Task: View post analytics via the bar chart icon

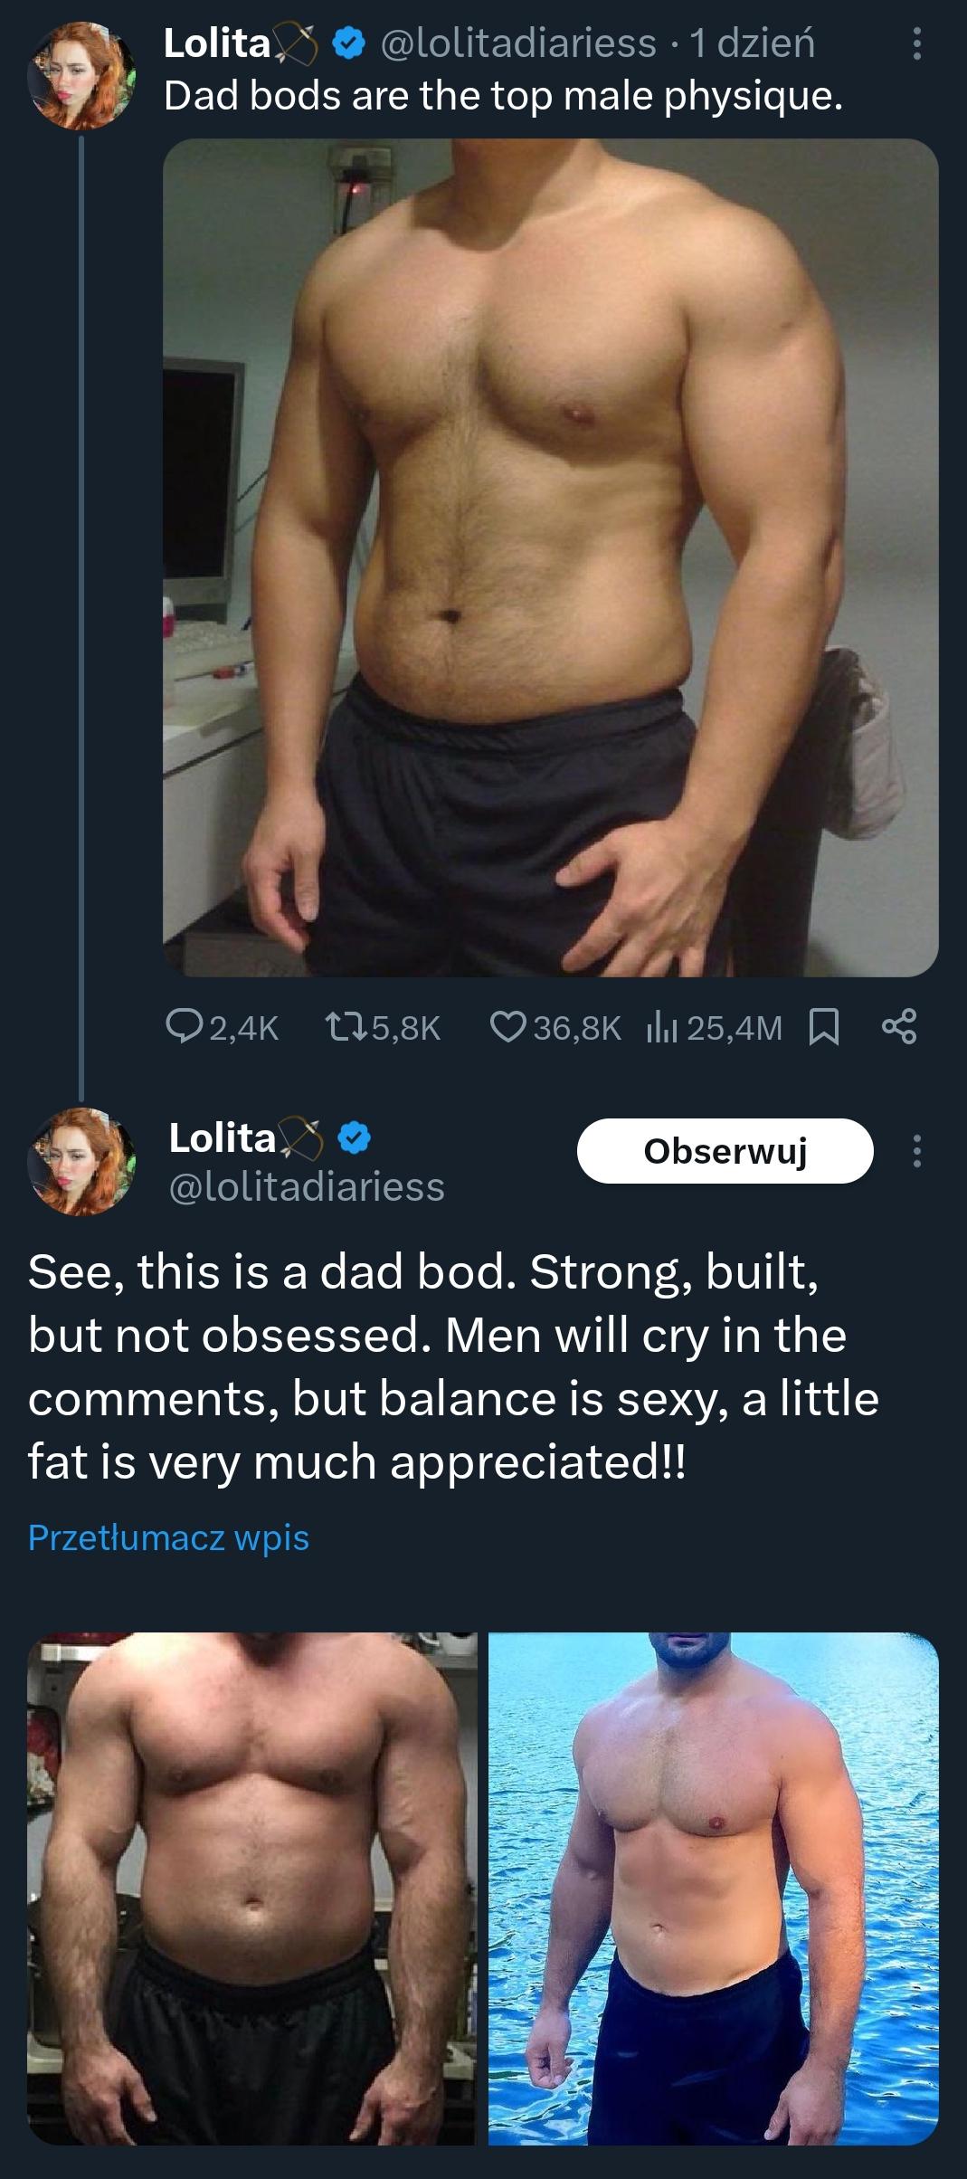Action: pos(661,1028)
